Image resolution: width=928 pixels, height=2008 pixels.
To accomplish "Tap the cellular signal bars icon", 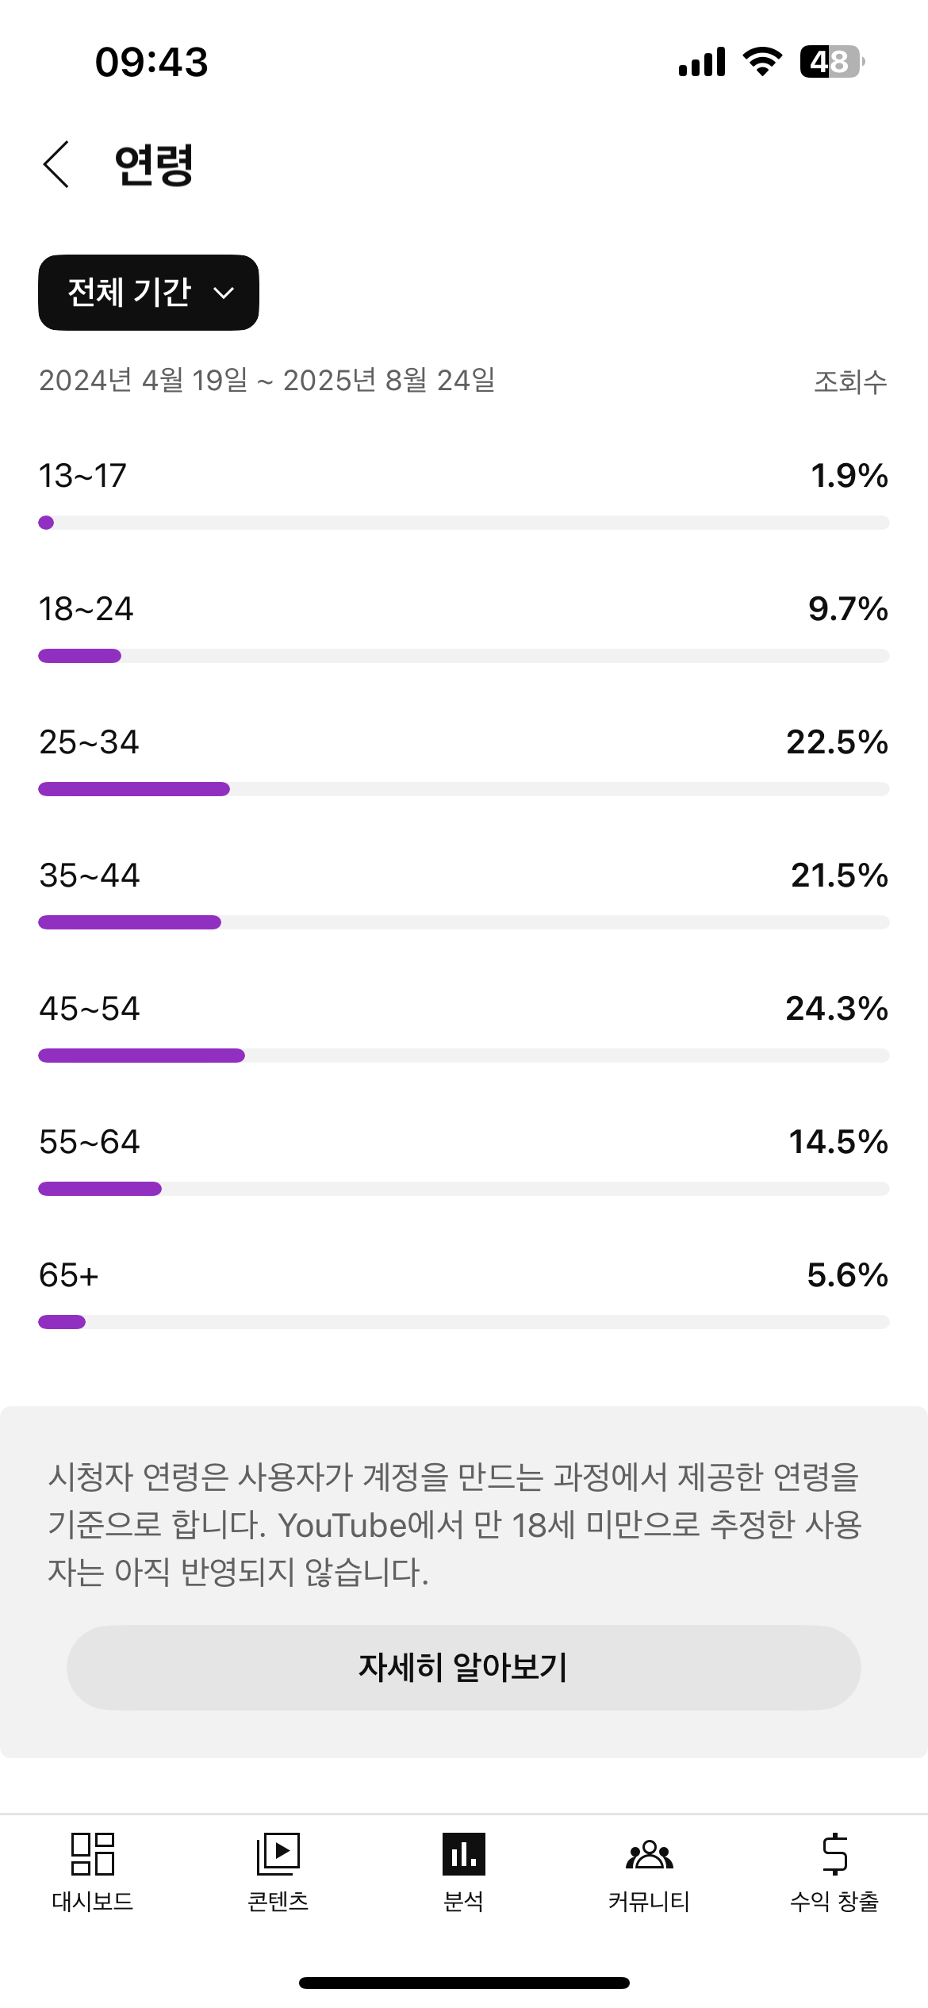I will [702, 62].
